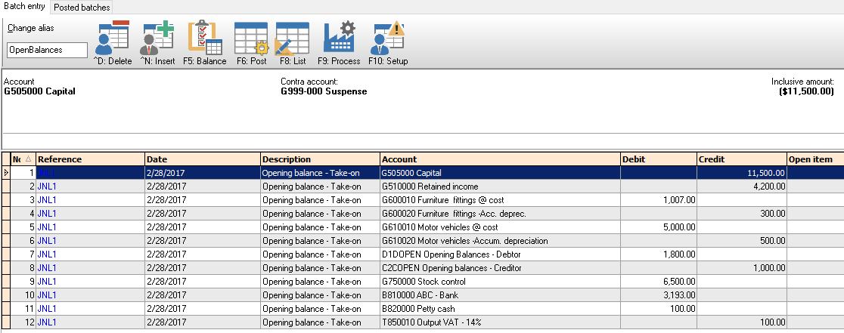Click the Account column header
The image size is (844, 333).
(x=499, y=159)
